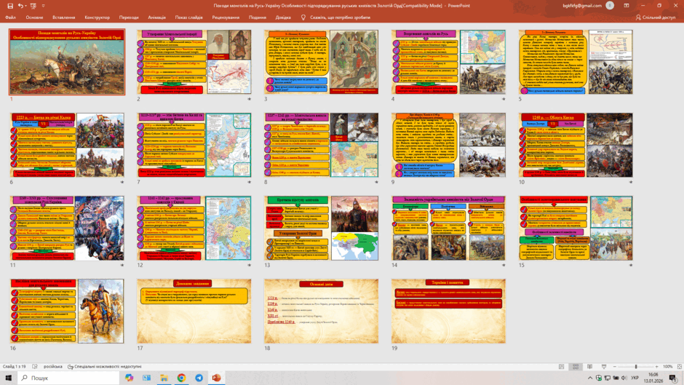Fit slides to current window

click(679, 367)
